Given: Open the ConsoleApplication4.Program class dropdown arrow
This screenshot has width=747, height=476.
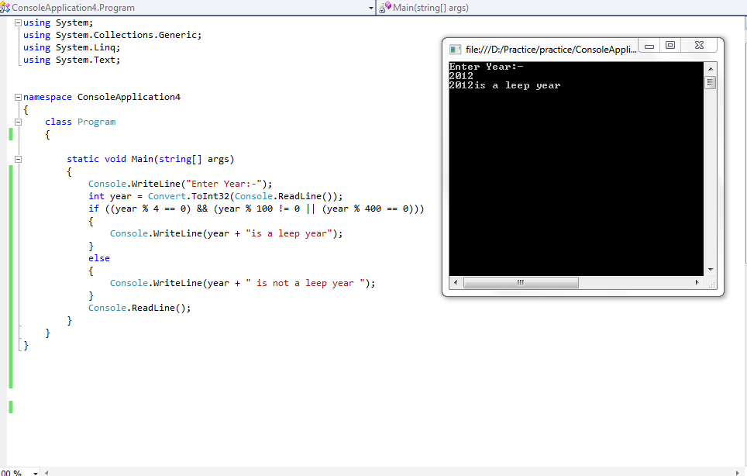Looking at the screenshot, I should coord(371,8).
